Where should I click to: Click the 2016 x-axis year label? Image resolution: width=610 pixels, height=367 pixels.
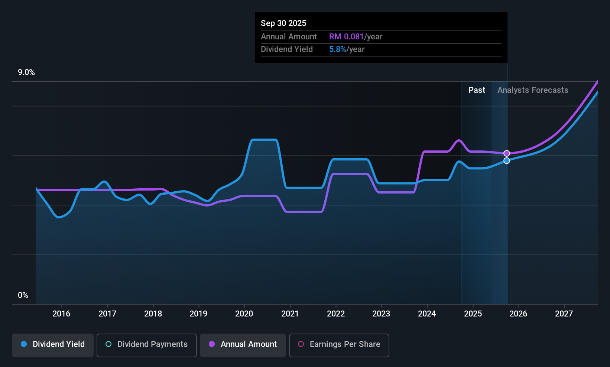61,314
